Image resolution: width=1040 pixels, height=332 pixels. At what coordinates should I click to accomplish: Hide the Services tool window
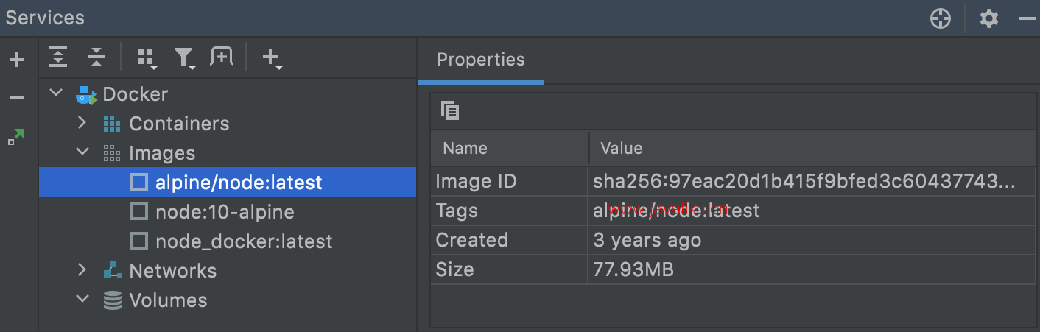[x=1027, y=19]
